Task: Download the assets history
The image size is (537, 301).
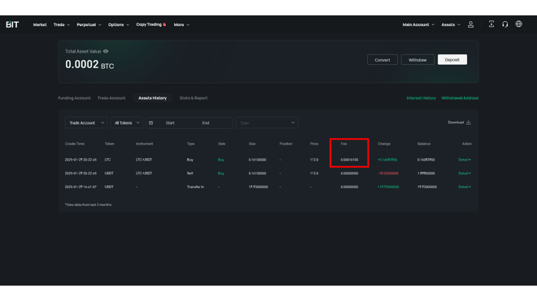Action: click(459, 123)
